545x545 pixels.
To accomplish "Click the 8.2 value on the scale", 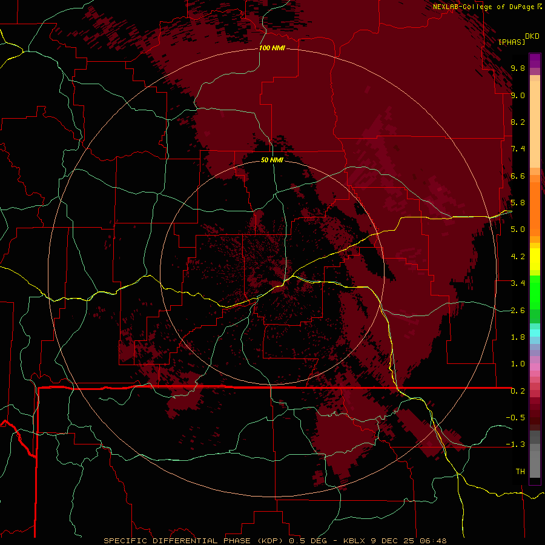I will point(518,122).
